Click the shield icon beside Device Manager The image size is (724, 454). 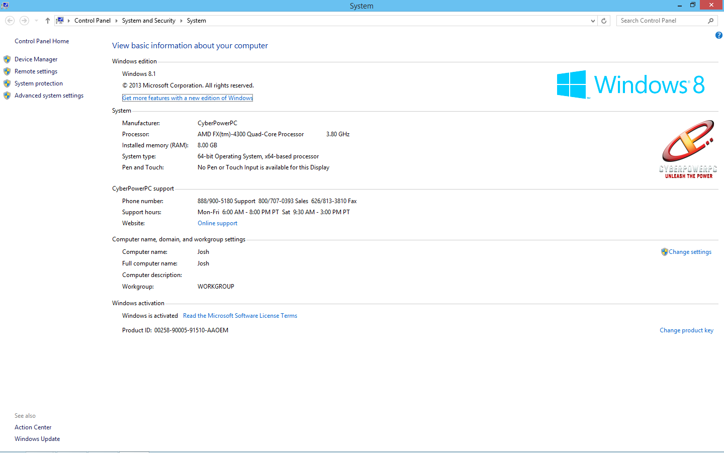point(7,59)
